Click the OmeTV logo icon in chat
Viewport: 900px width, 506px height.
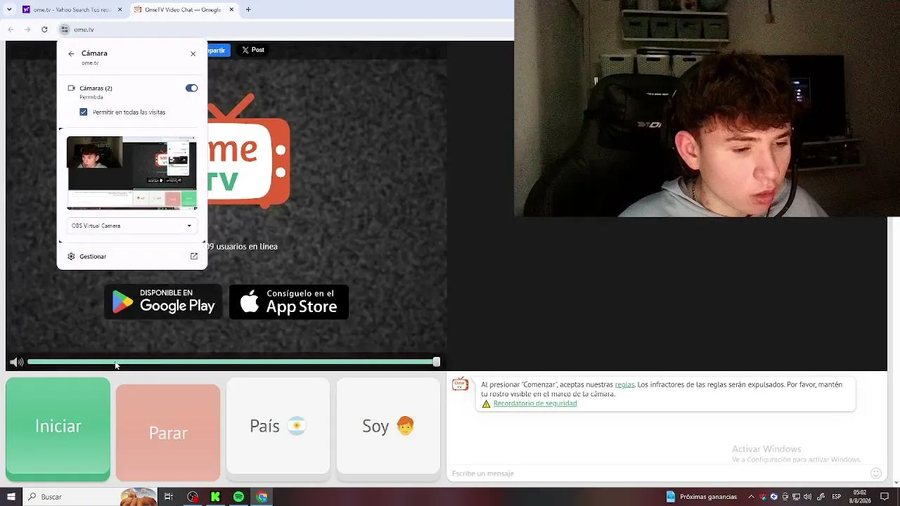click(460, 384)
